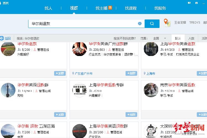This screenshot has width=207, height=138.
Task: Open avatar of 华尔街 退款 五湖四海
Action: click(8, 131)
